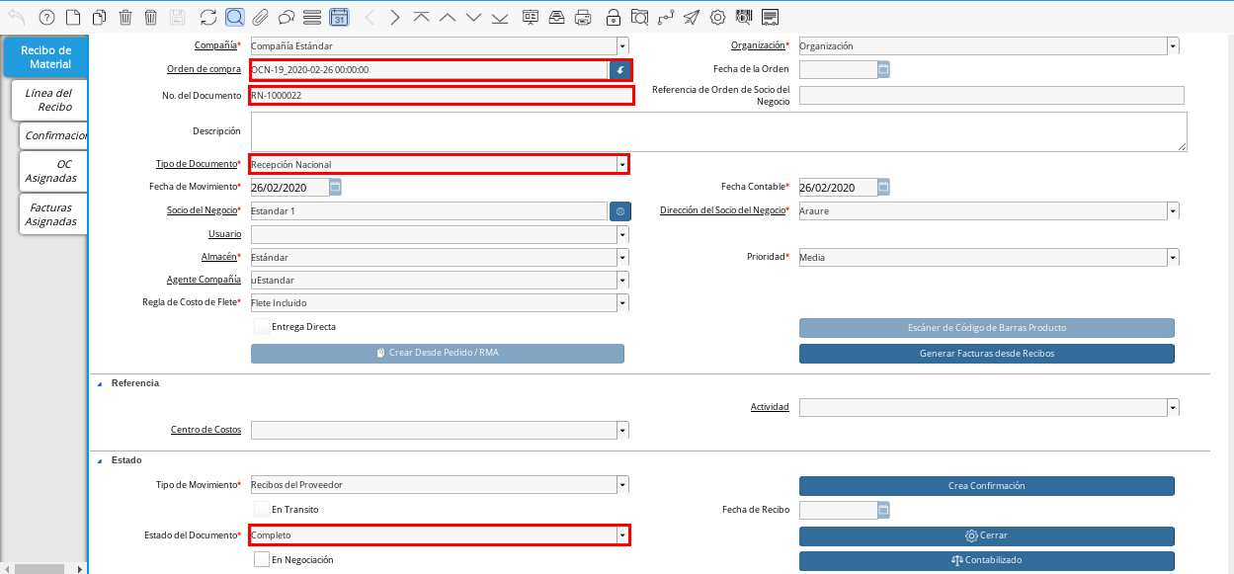Open zoom across folder-magnifier icon
This screenshot has width=1234, height=574.
(640, 17)
